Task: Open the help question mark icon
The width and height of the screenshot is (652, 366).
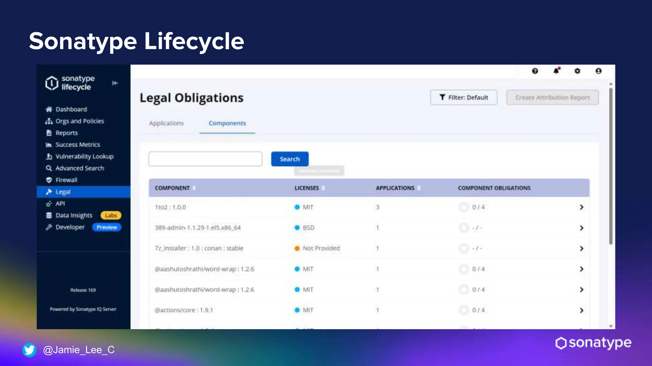Action: [535, 71]
